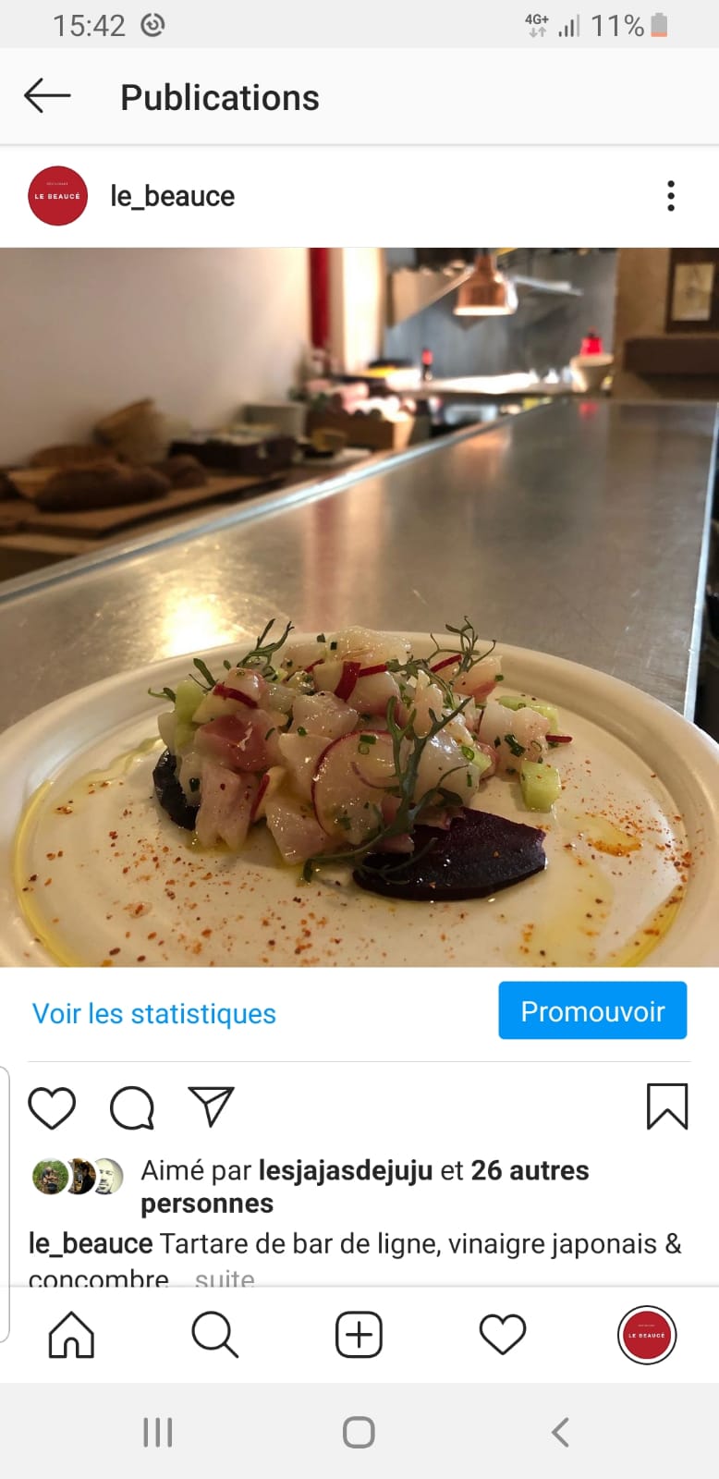Click the Promouvoir button
719x1479 pixels.
(x=592, y=1010)
